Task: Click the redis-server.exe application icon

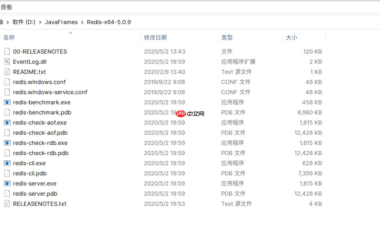Action: click(x=7, y=183)
